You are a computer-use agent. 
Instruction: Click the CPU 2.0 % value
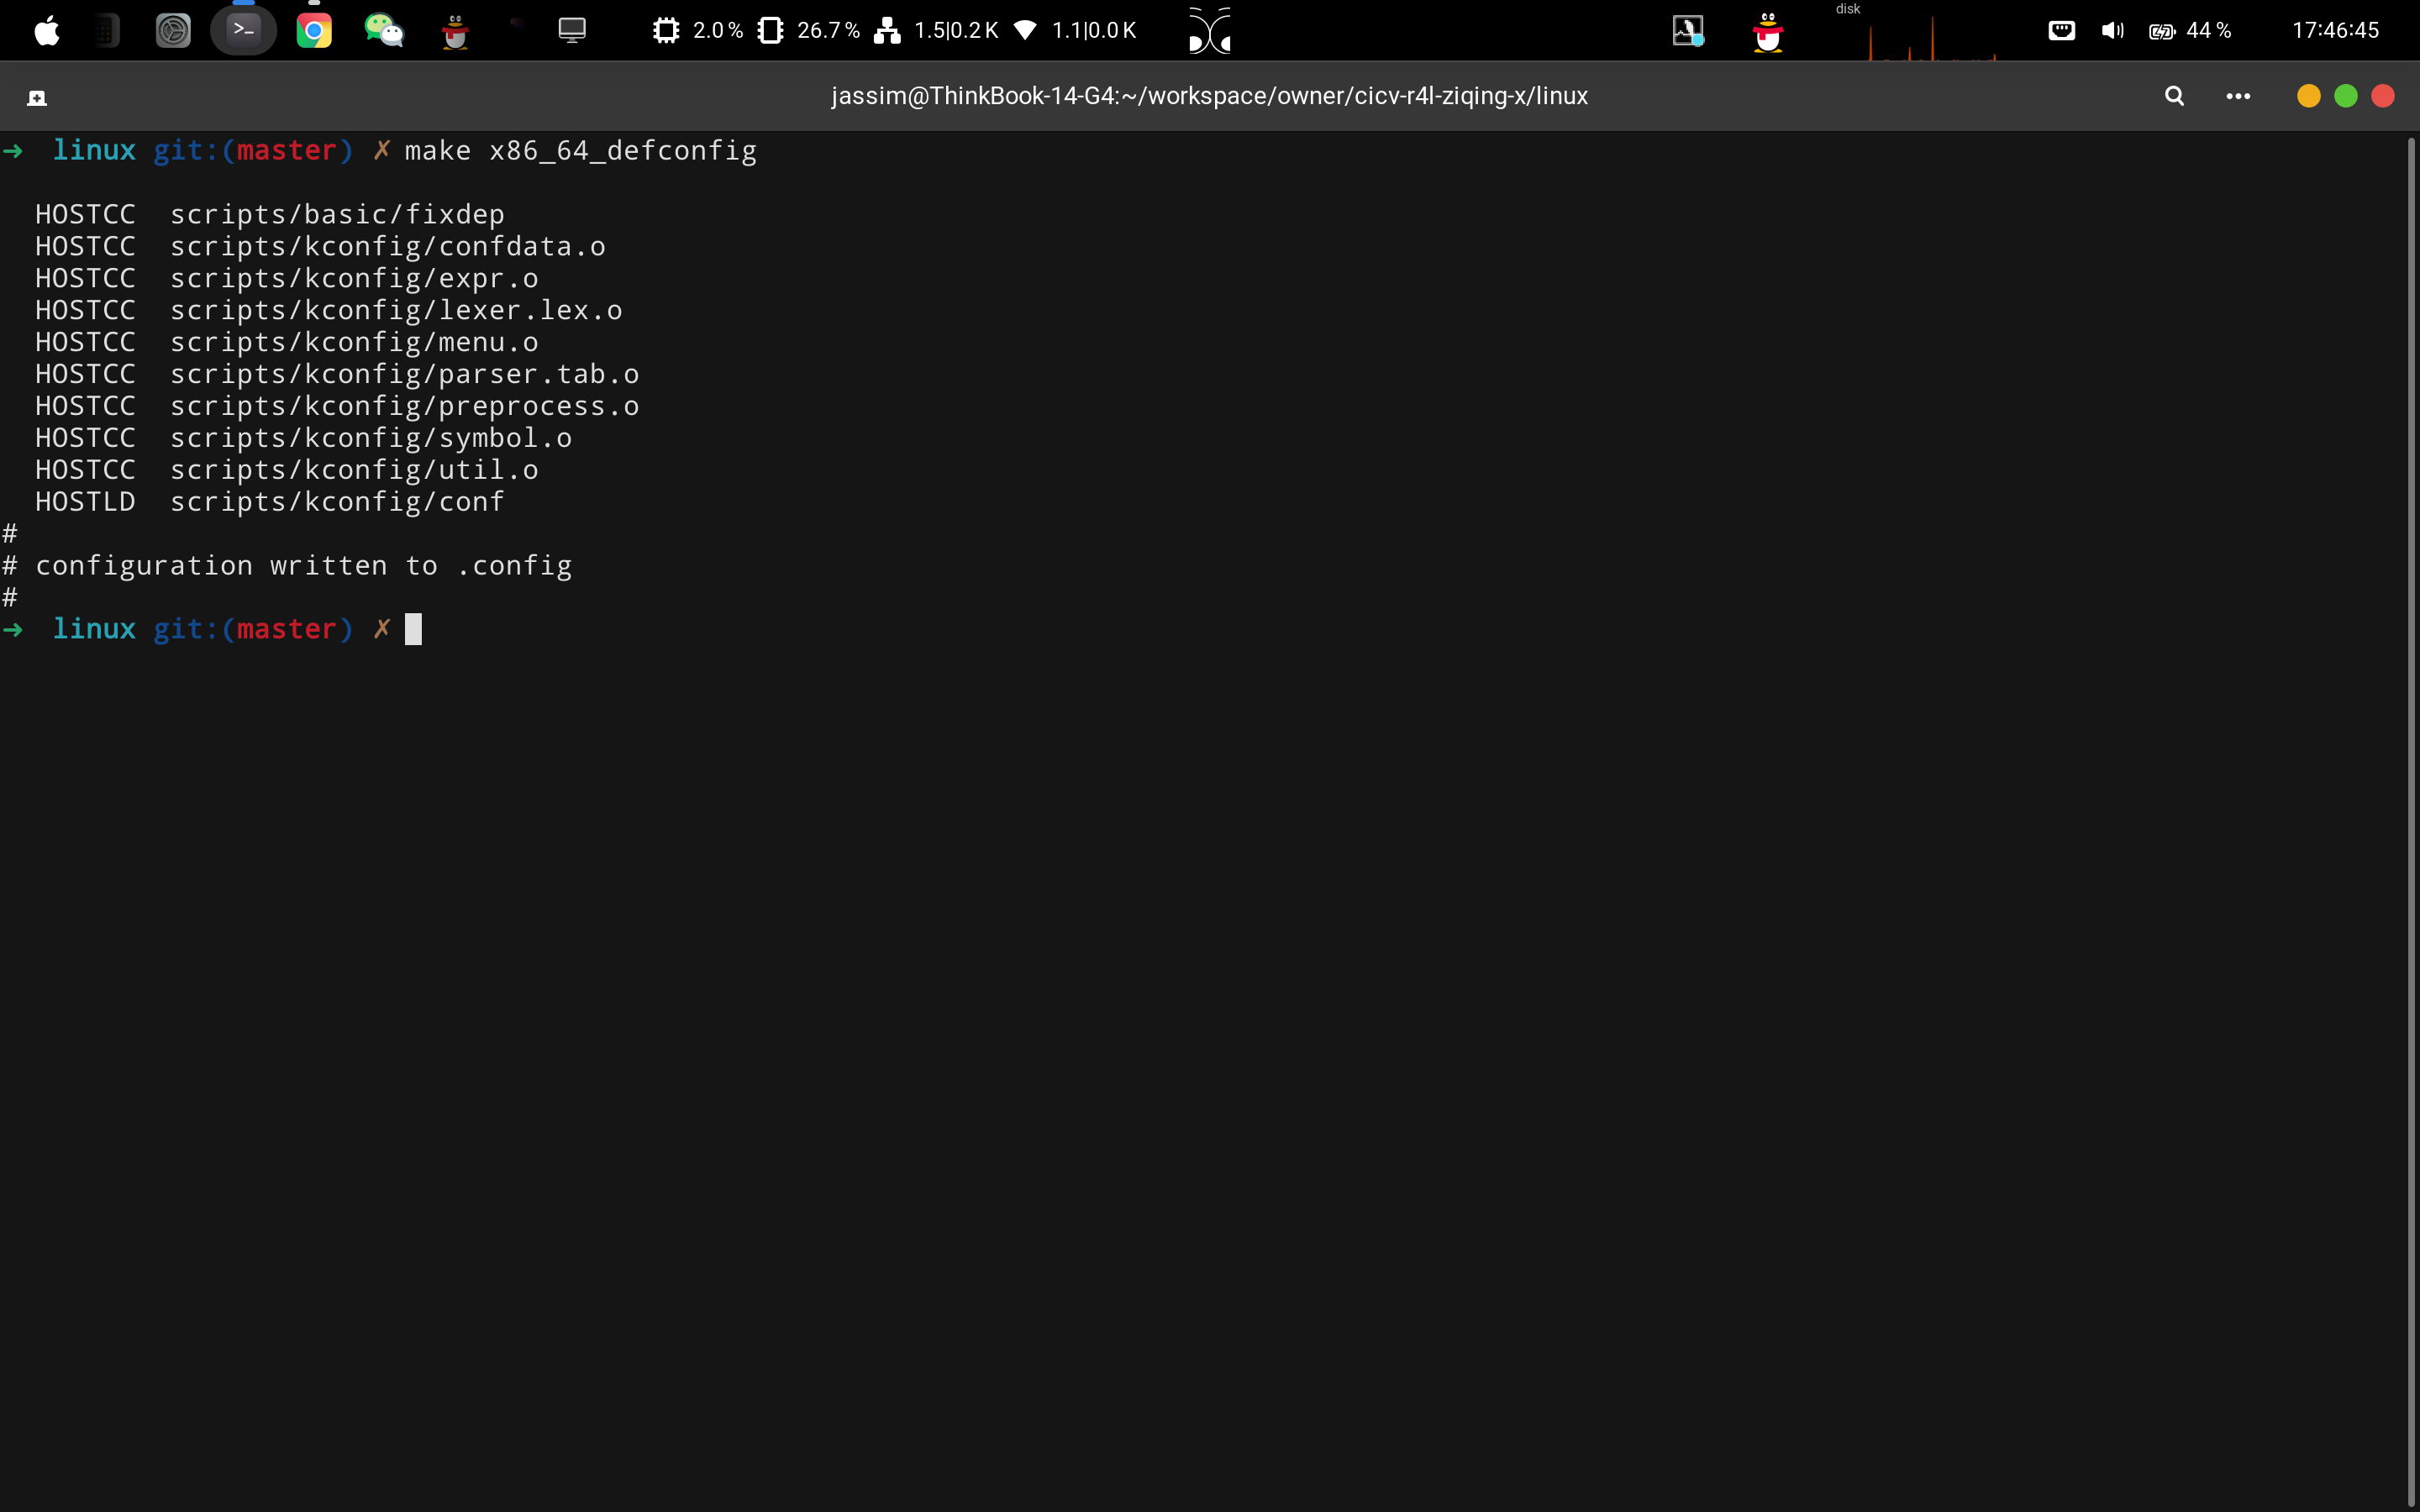718,31
